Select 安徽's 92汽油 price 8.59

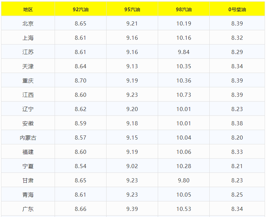(80, 123)
